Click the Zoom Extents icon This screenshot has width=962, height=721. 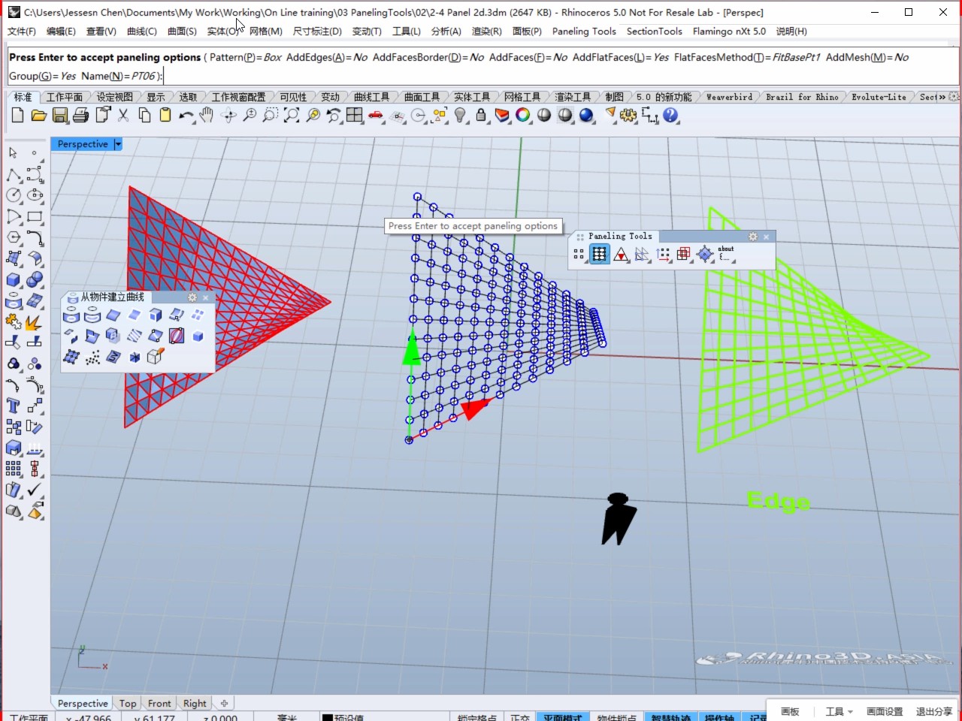point(292,115)
